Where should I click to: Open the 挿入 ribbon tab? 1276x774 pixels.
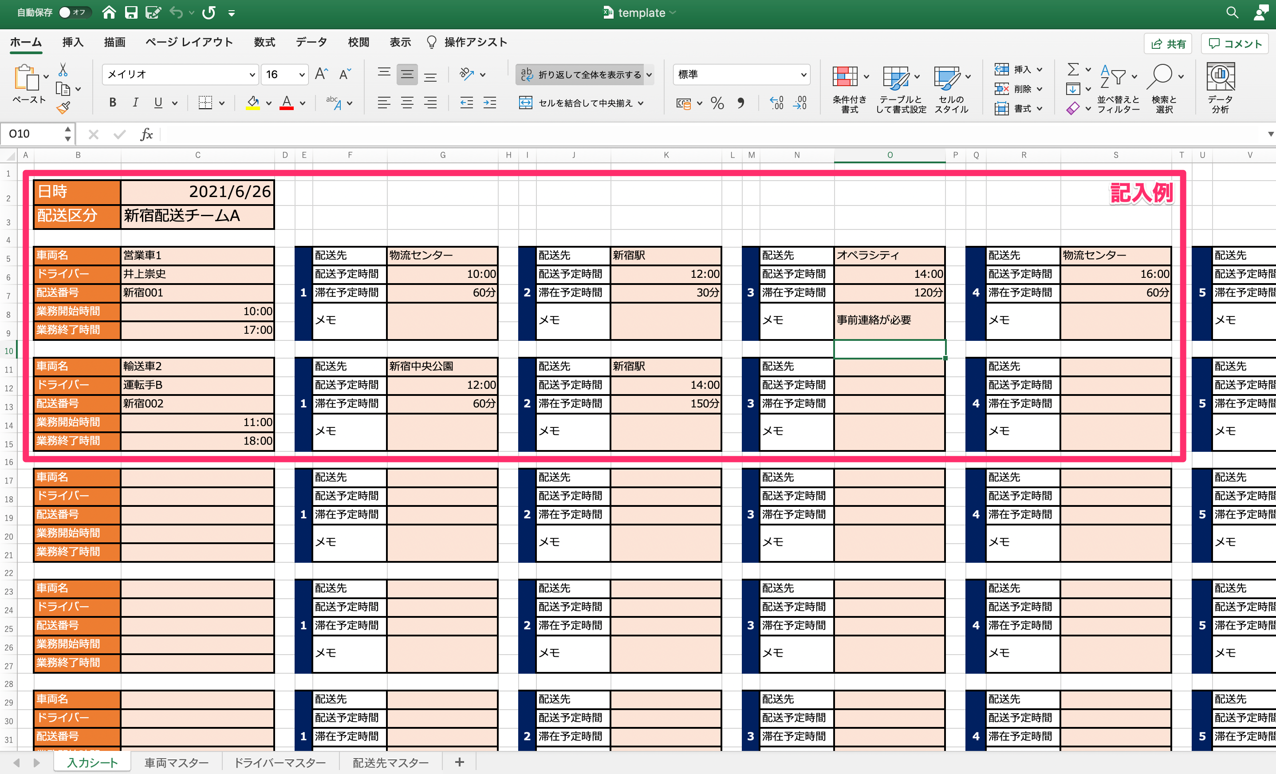[x=73, y=42]
